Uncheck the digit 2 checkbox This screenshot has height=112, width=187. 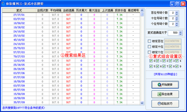pyautogui.click(x=164, y=61)
